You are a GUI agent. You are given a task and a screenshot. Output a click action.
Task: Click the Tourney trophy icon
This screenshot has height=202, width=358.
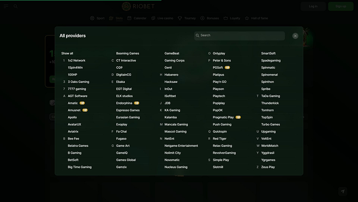180,18
